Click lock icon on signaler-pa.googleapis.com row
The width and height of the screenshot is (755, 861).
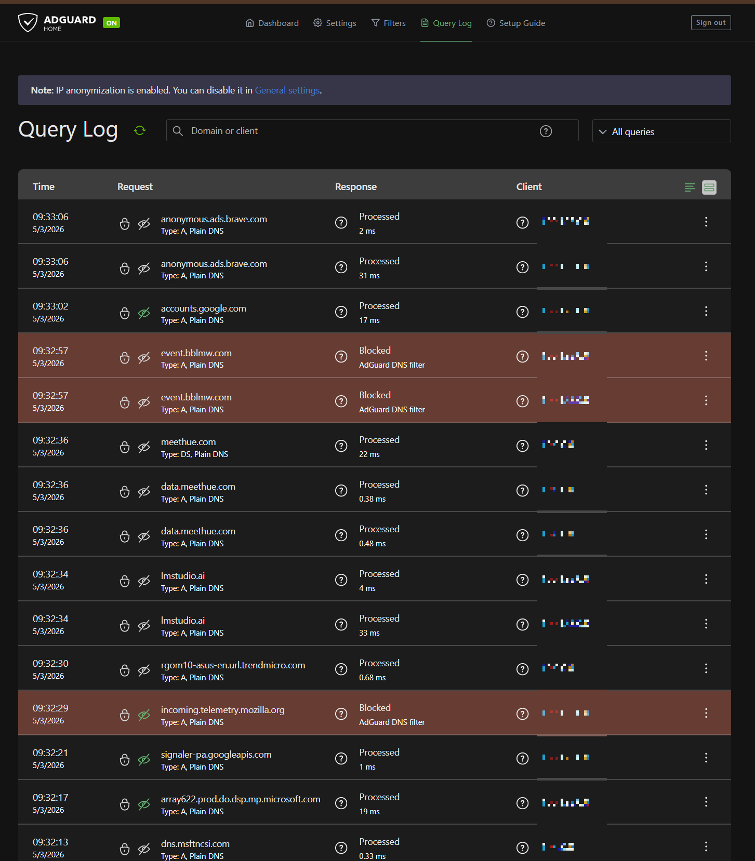125,760
